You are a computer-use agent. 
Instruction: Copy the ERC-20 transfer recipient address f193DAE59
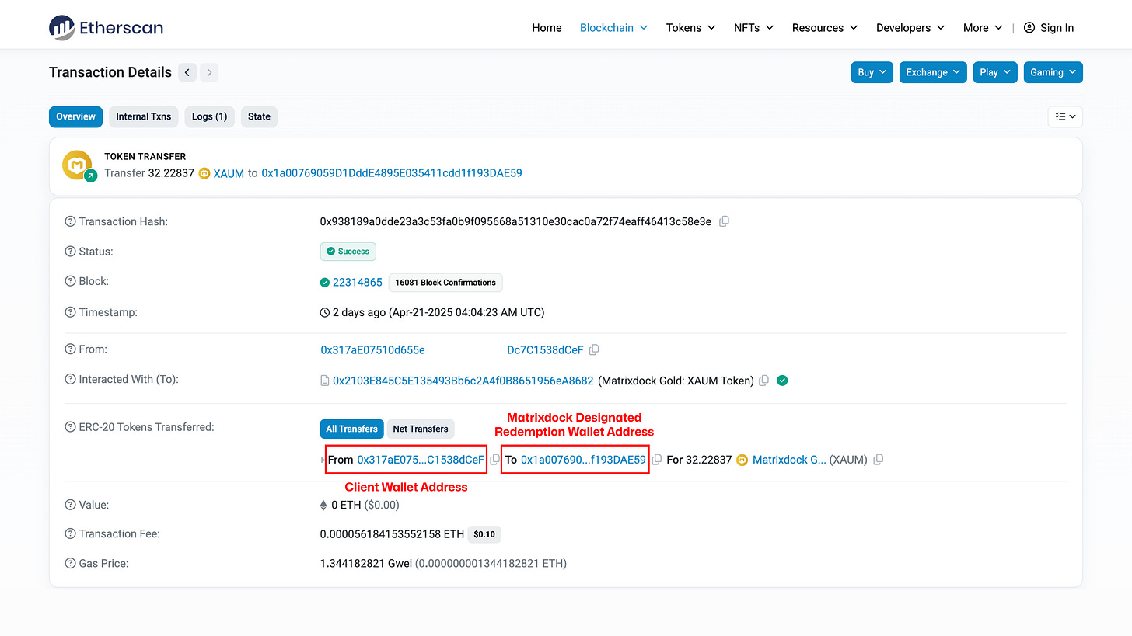[x=657, y=460]
